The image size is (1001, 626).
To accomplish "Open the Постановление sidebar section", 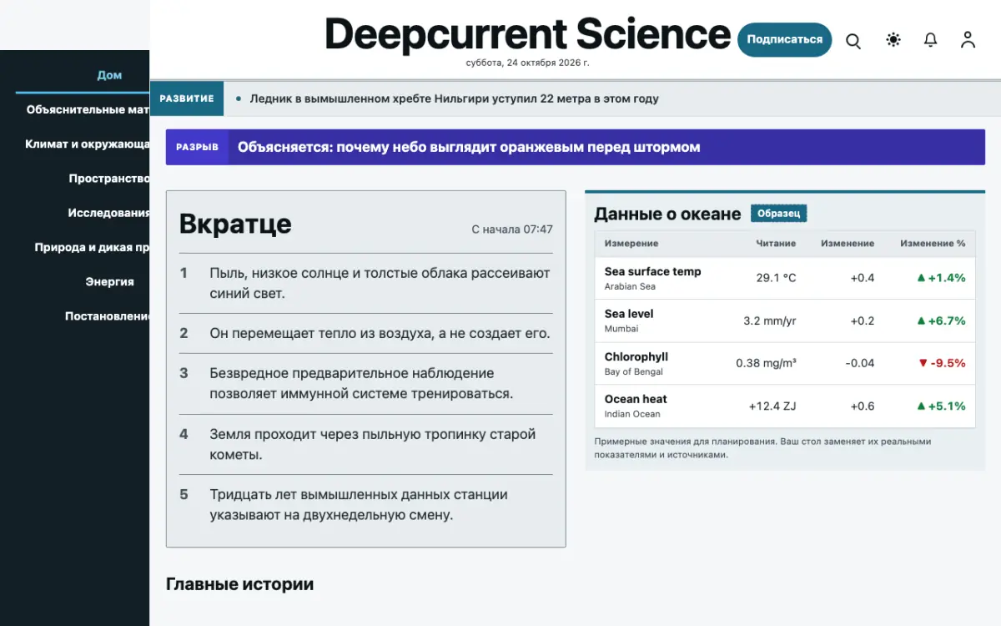I will coord(107,316).
